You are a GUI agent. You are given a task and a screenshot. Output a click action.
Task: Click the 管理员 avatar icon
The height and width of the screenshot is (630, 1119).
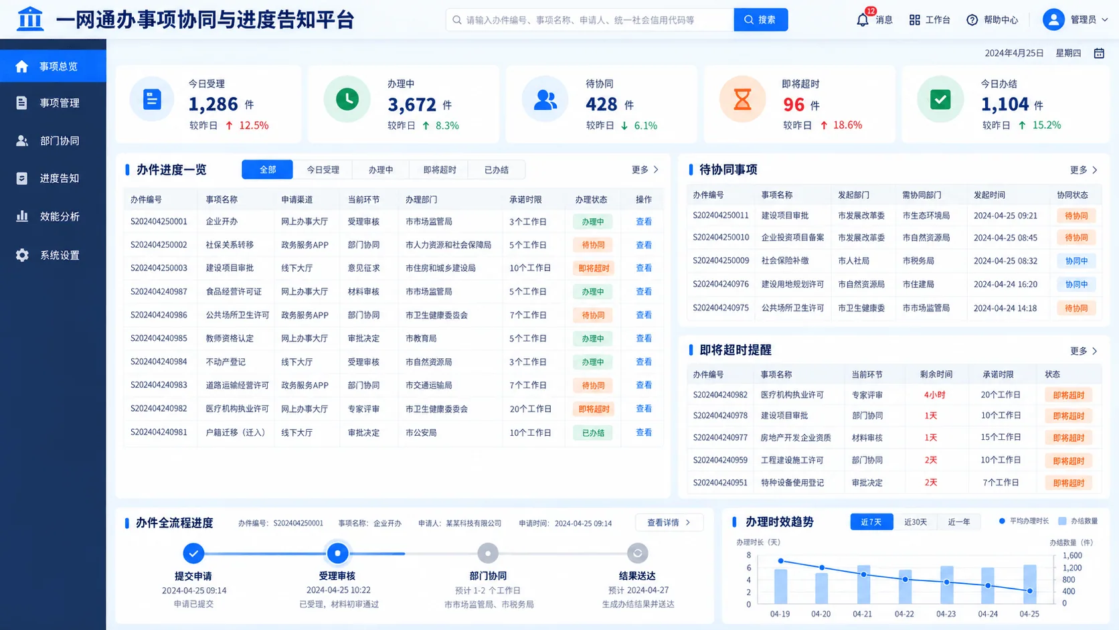(1053, 19)
